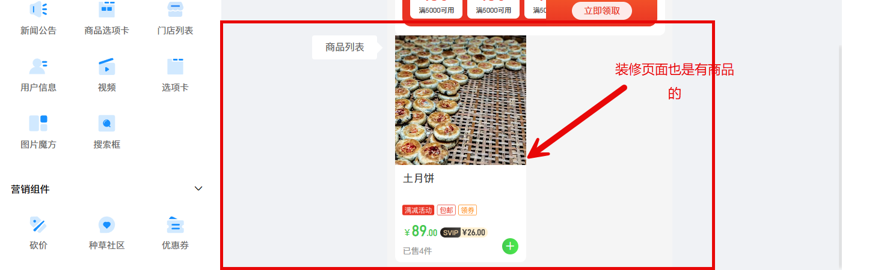This screenshot has height=270, width=884.
Task: Select the 新闻公告 component icon
Action: click(x=38, y=9)
